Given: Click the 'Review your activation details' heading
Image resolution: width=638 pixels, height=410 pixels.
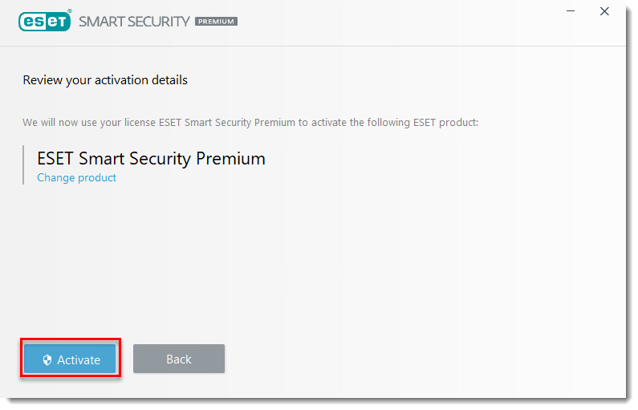Looking at the screenshot, I should 105,80.
